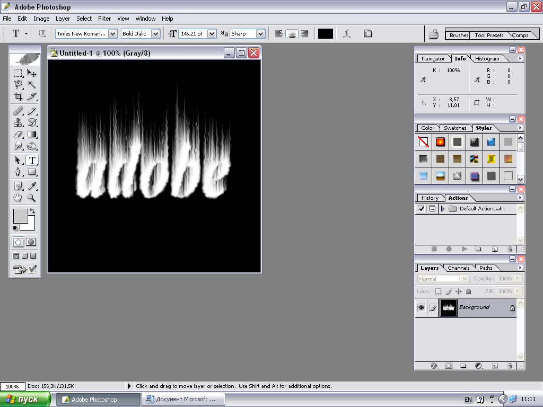Image resolution: width=543 pixels, height=407 pixels.
Task: Switch to the Channels tab
Action: tap(459, 268)
